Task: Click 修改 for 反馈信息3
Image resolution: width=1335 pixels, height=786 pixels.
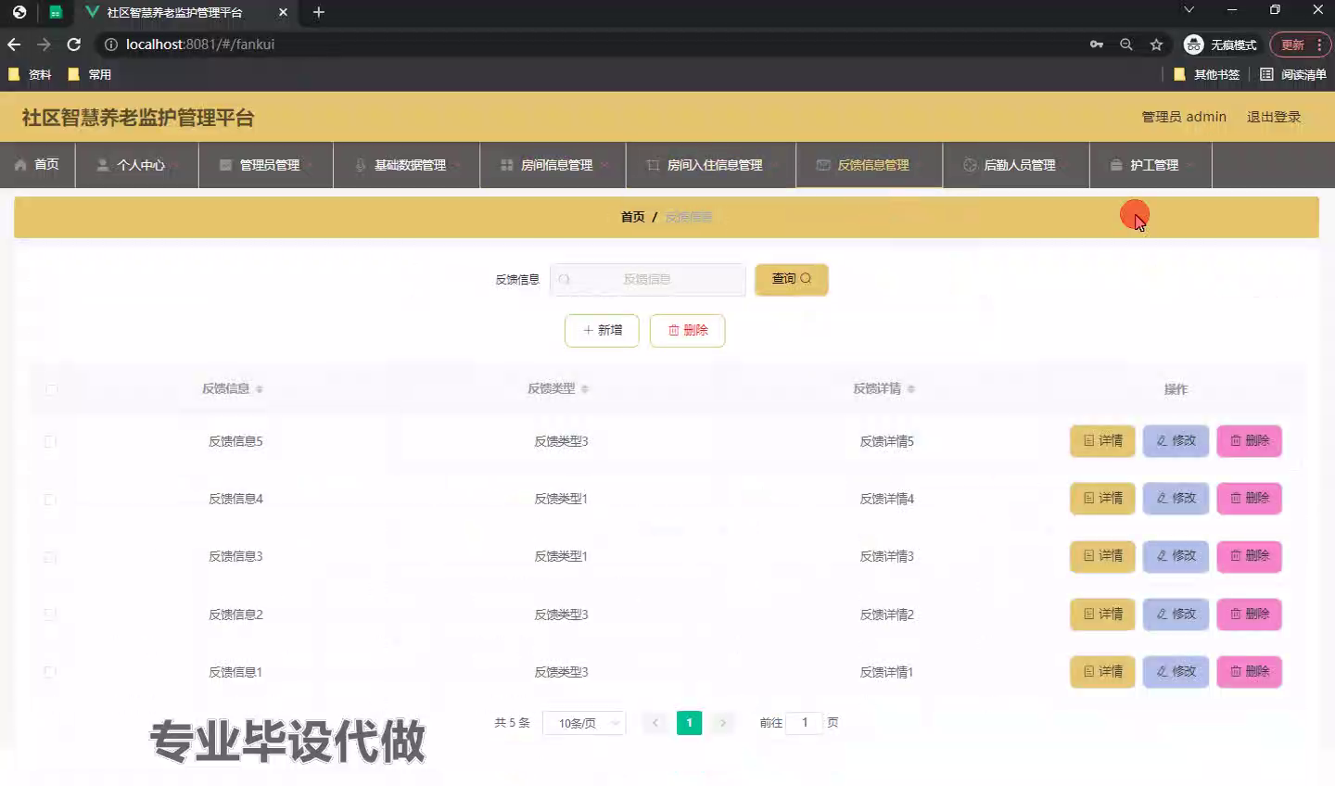Action: [1176, 556]
